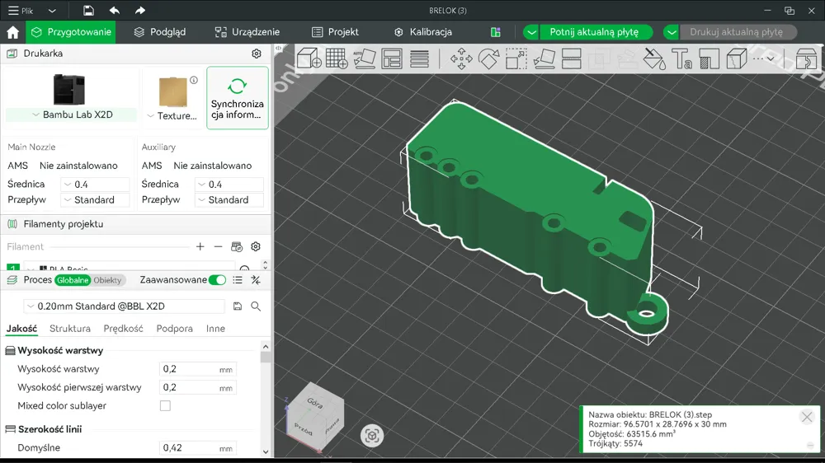Open the 0.20mm Standard @BBL X2D preset dropdown
Viewport: 825px width, 463px height.
[125, 306]
